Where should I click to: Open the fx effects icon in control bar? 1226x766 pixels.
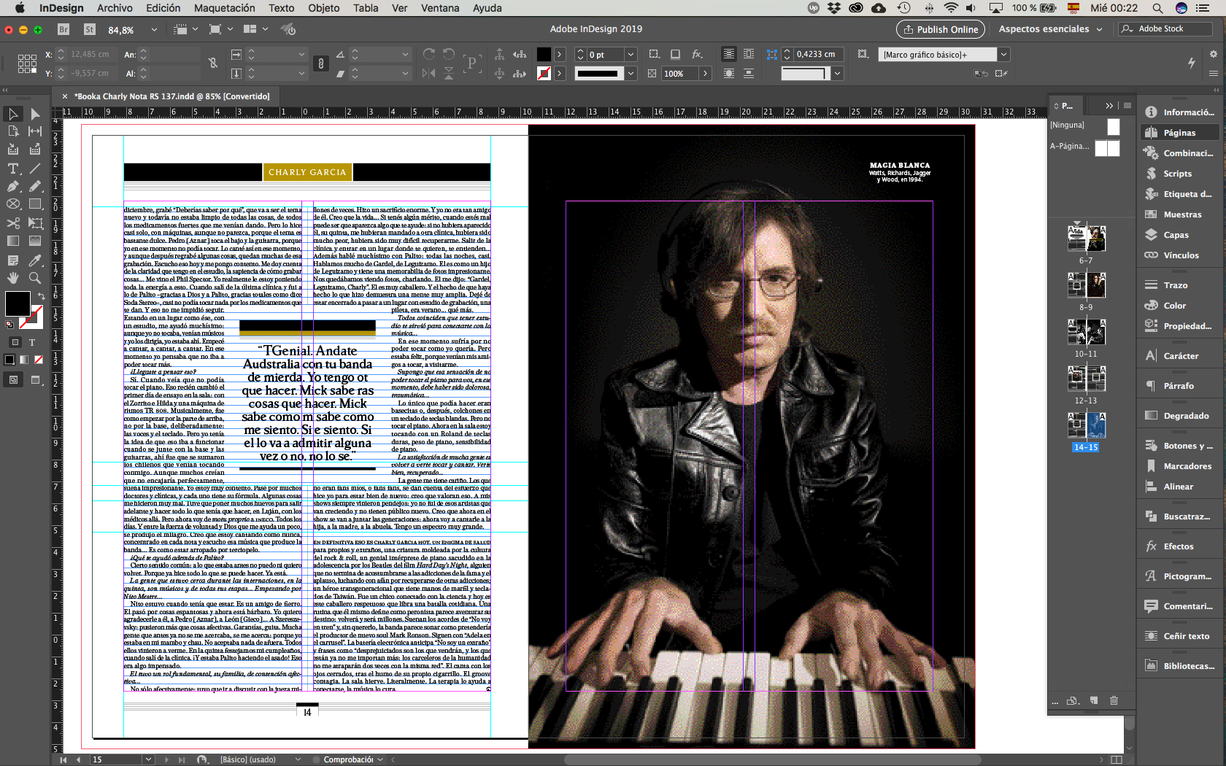point(697,54)
